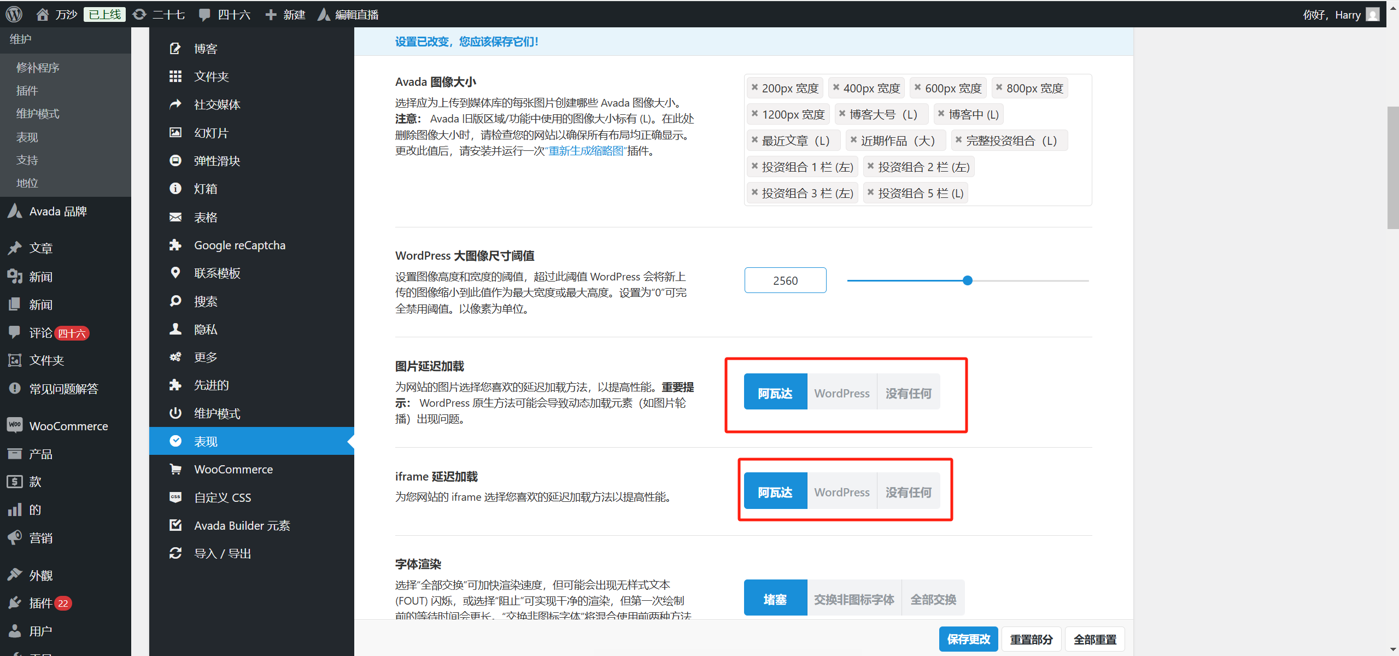Viewport: 1399px width, 656px height.
Task: Click the 灯箱 info circle icon
Action: click(x=175, y=189)
